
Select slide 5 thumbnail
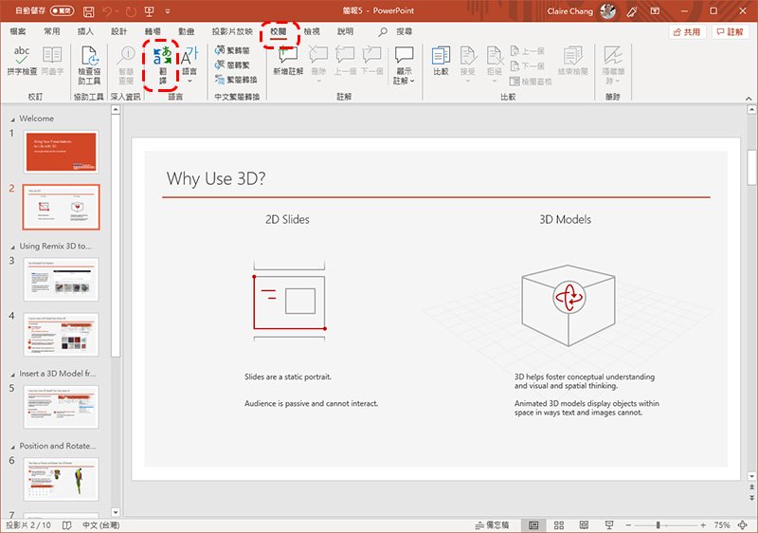[x=60, y=406]
